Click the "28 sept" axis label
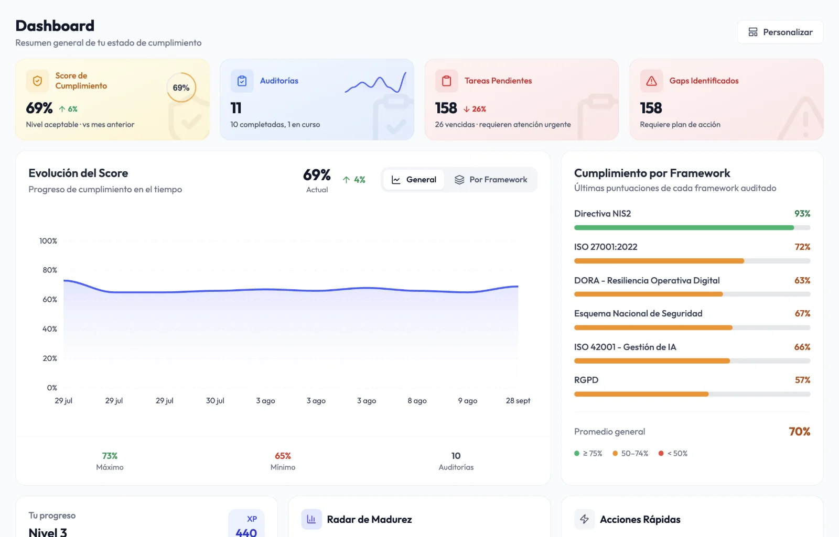Viewport: 839px width, 537px height. click(518, 401)
